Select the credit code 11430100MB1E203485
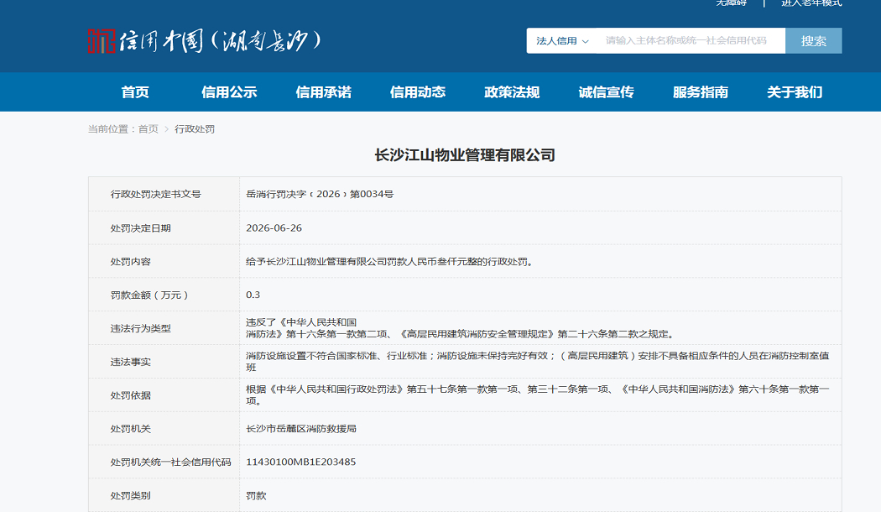The height and width of the screenshot is (512, 881). click(300, 462)
